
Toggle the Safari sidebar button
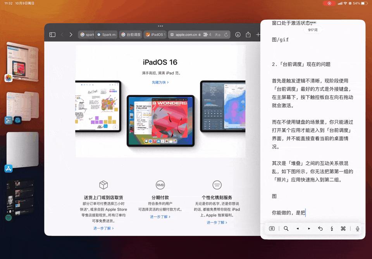pyautogui.click(x=52, y=35)
